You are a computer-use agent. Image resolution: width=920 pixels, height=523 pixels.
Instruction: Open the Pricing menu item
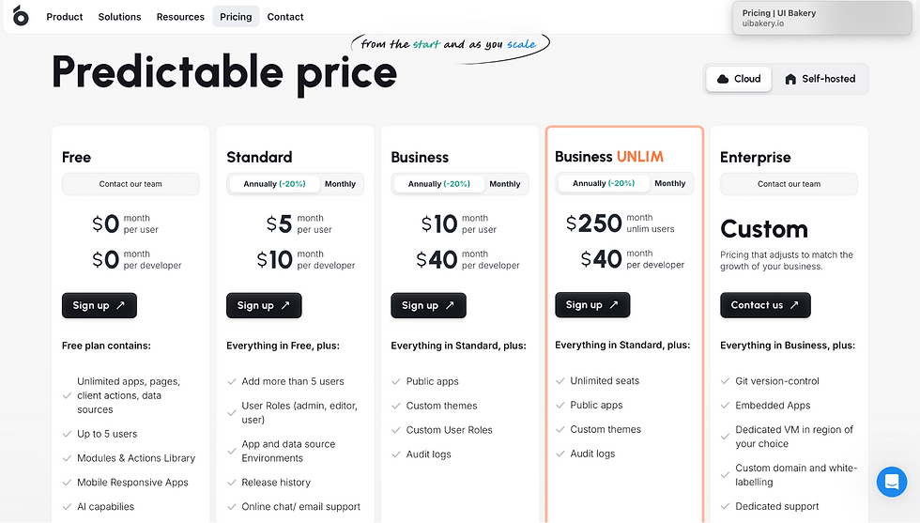point(236,17)
